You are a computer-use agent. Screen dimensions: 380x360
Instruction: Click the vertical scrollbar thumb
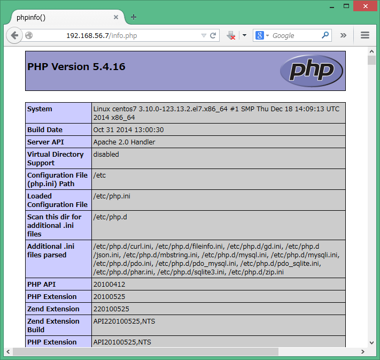pyautogui.click(x=371, y=60)
